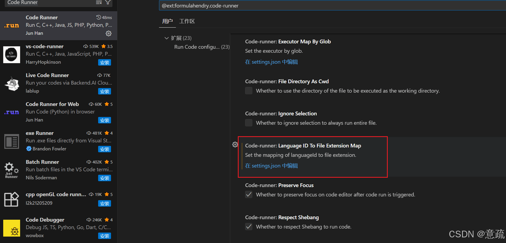Install Code Runner for Web extension
506x243 pixels.
tap(105, 120)
